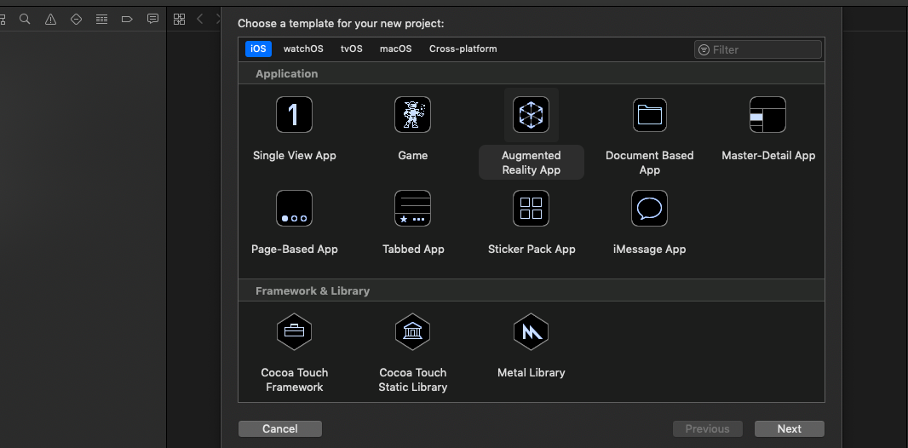Select the Master-Detail App template
The width and height of the screenshot is (908, 448).
(x=767, y=115)
